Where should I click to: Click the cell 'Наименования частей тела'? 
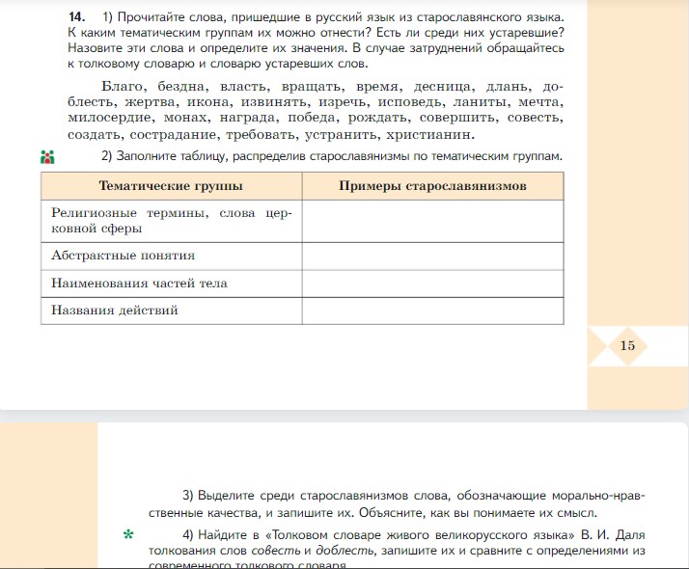[x=172, y=284]
